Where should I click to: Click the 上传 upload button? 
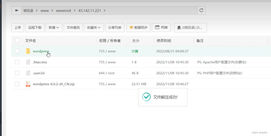(18, 28)
